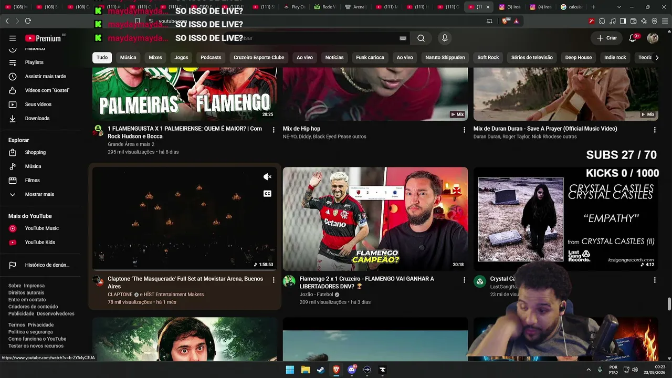Toggle captions on Claptone preview
Image resolution: width=672 pixels, height=378 pixels.
point(267,194)
